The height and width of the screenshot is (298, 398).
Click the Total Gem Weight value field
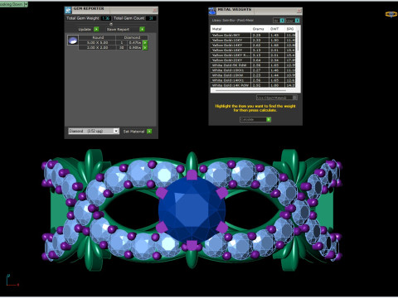pos(106,18)
